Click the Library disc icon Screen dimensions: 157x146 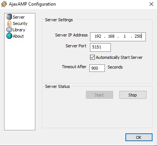(9, 30)
